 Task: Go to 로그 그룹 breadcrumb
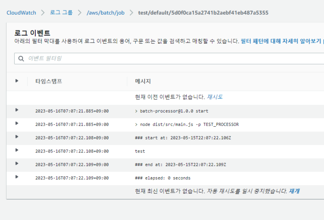coord(61,13)
